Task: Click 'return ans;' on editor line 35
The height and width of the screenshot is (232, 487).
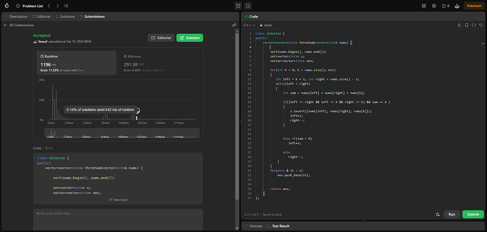Action: point(280,189)
